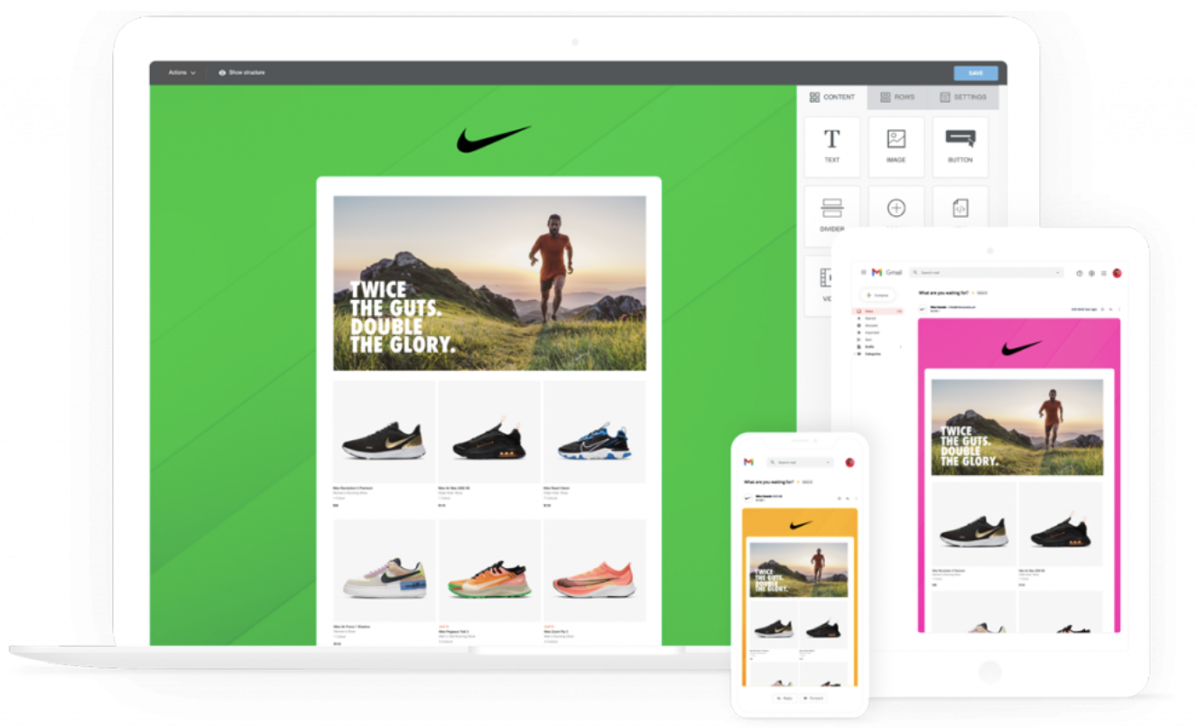Open the Inbox folder on the tablet
Viewport: 1197px width, 728px height.
879,311
